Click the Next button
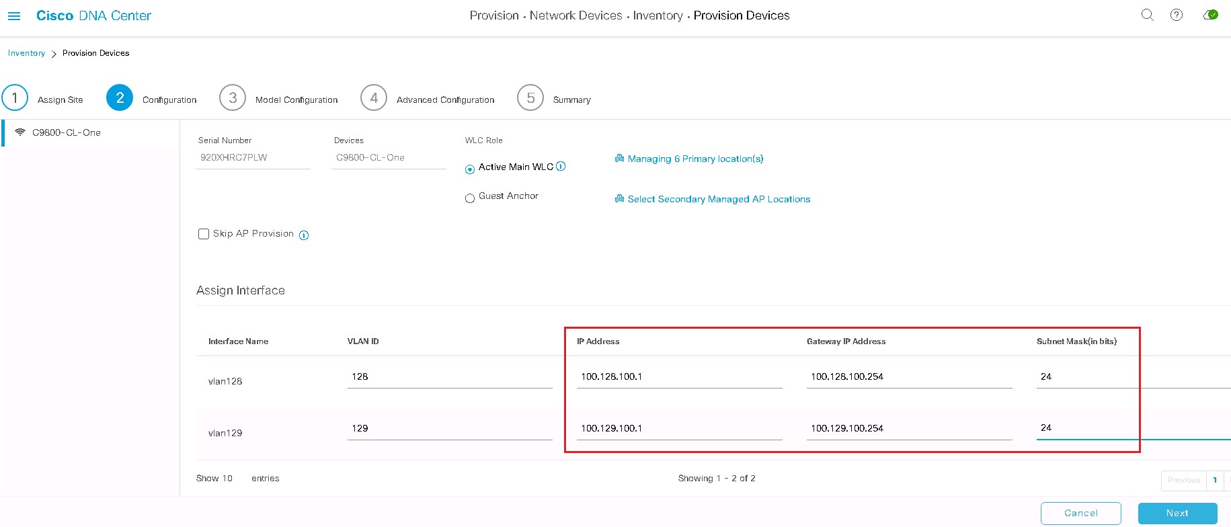The width and height of the screenshot is (1231, 527). [x=1177, y=513]
